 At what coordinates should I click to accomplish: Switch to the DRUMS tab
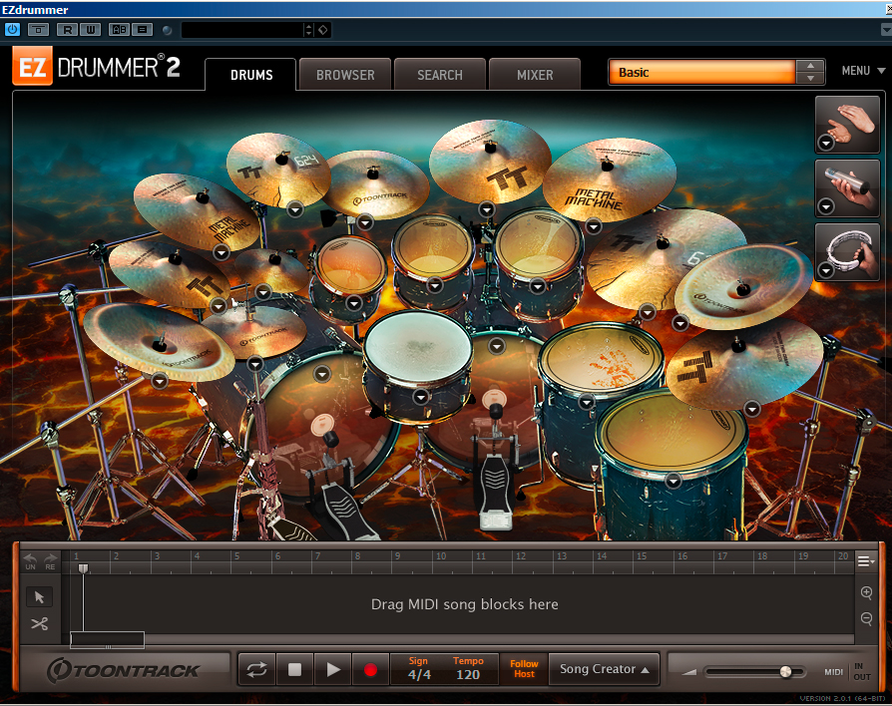[x=251, y=75]
